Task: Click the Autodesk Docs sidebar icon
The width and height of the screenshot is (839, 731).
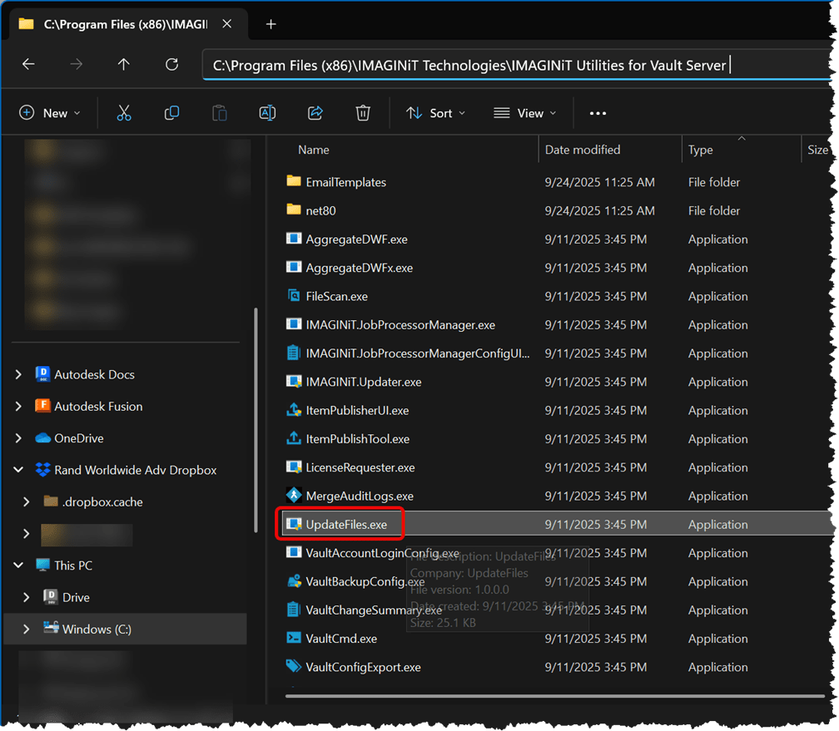Action: click(x=42, y=374)
